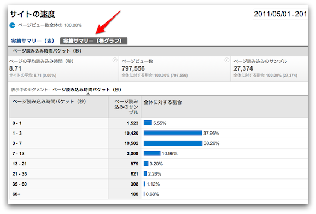Select the 21 - 35 bucket row label
Viewport: 316px width, 214px height.
[20, 174]
